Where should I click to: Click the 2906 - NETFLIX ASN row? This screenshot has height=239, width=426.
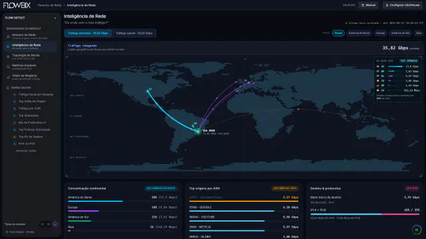tap(244, 228)
